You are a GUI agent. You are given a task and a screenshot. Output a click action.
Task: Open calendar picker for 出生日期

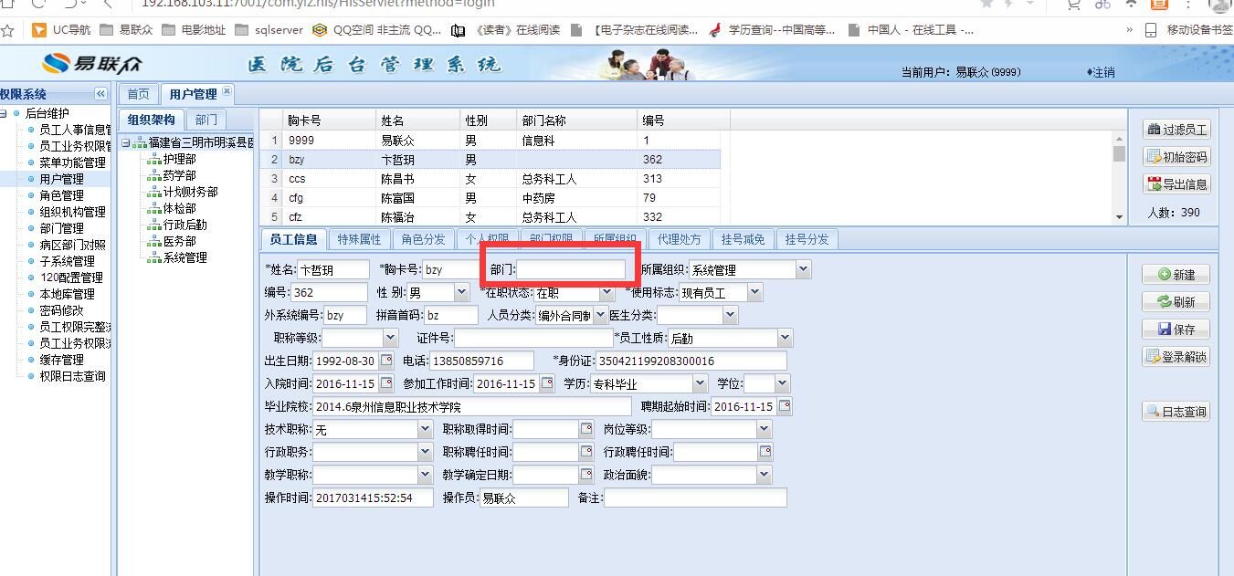pyautogui.click(x=386, y=361)
